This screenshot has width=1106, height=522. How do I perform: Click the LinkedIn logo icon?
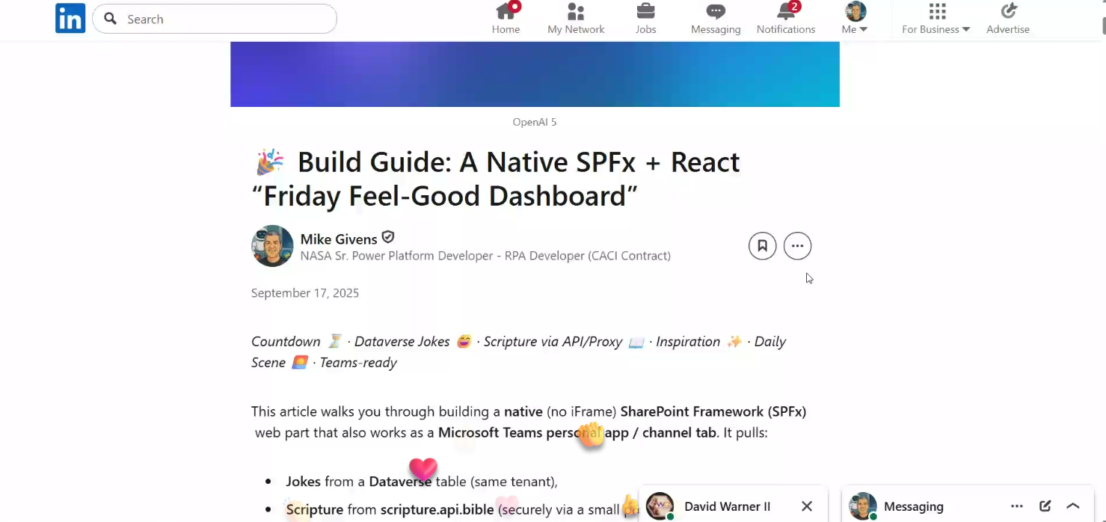click(70, 19)
